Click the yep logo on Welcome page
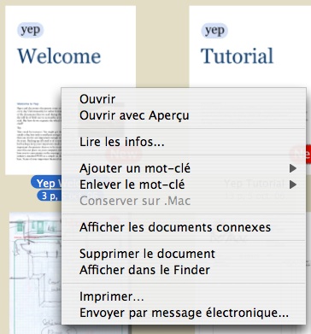This screenshot has height=334, width=311. tap(31, 30)
